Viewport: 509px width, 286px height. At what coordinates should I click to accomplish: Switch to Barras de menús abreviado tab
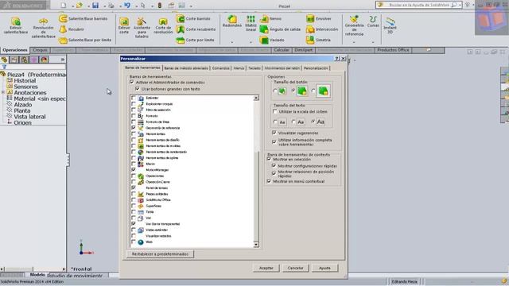(x=186, y=68)
